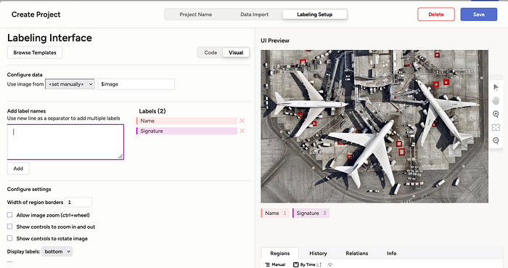This screenshot has height=268, width=508.
Task: Remove the Name label with red X
Action: pyautogui.click(x=242, y=121)
